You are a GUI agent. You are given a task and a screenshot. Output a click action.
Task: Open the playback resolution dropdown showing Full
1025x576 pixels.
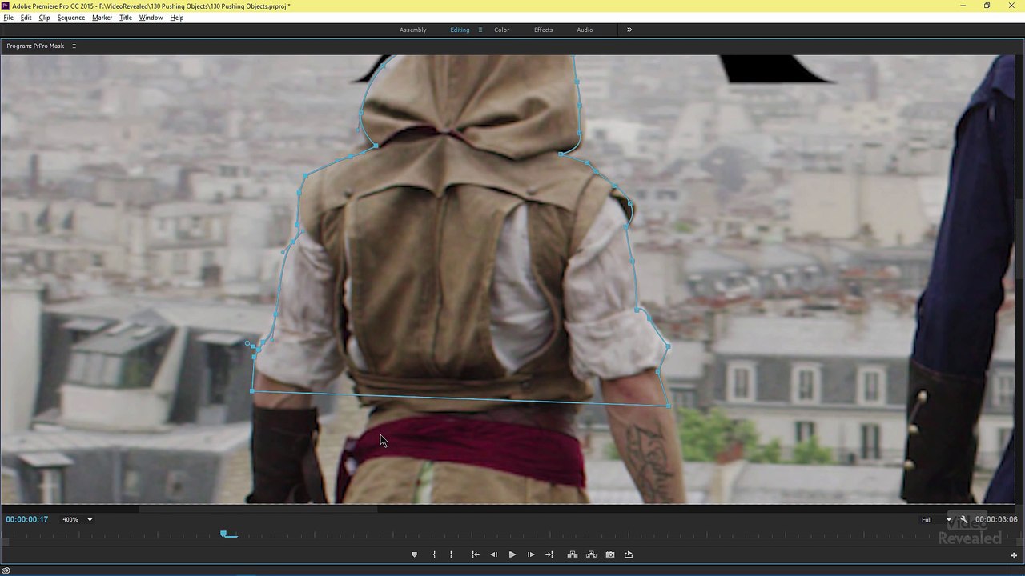pos(935,520)
